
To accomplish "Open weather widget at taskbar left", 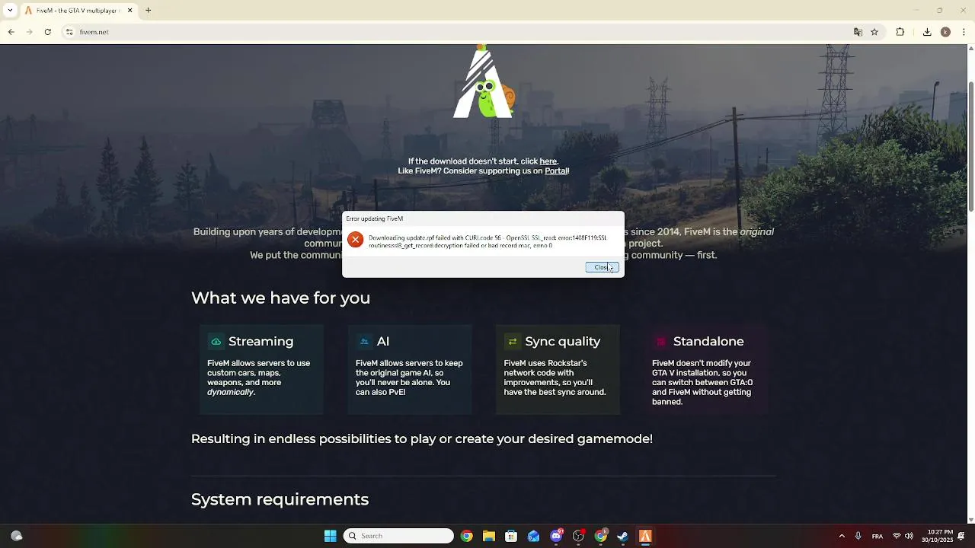I will coord(17,536).
